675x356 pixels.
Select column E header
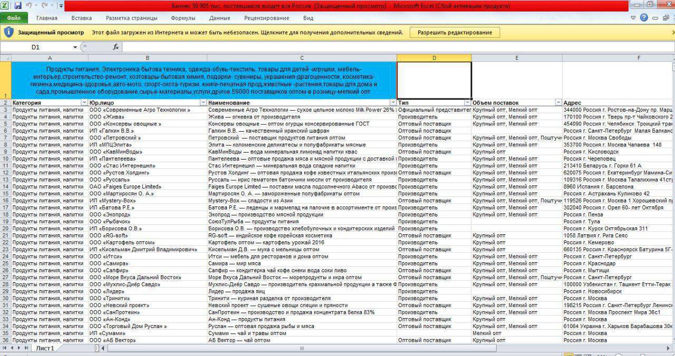tap(517, 58)
